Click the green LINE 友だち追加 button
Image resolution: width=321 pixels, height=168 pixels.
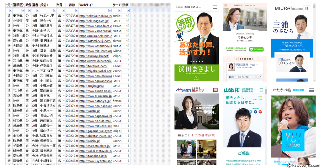(x=256, y=49)
